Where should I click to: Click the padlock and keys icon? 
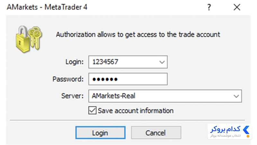[x=29, y=39]
